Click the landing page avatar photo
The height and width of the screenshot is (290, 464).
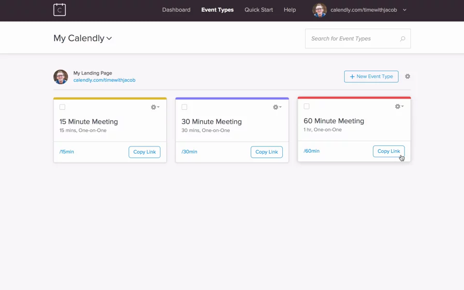[61, 77]
